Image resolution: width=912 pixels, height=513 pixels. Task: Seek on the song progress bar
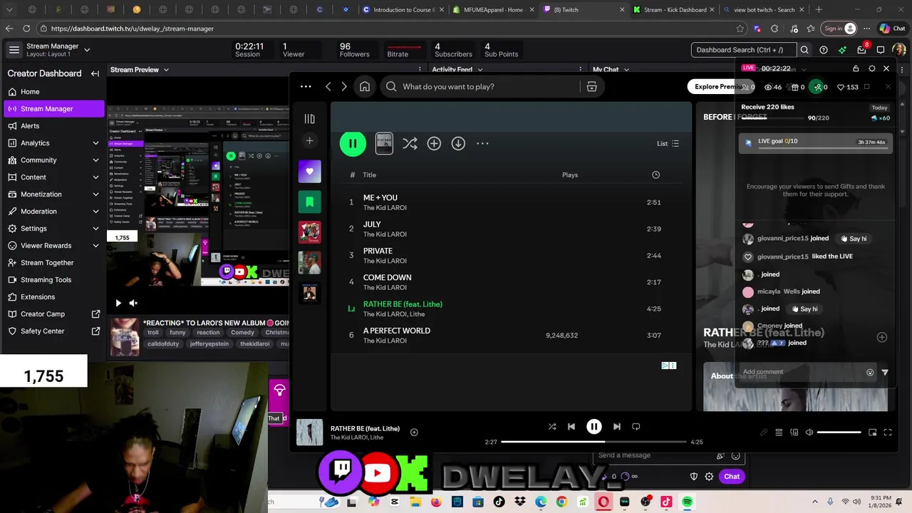[x=594, y=442]
